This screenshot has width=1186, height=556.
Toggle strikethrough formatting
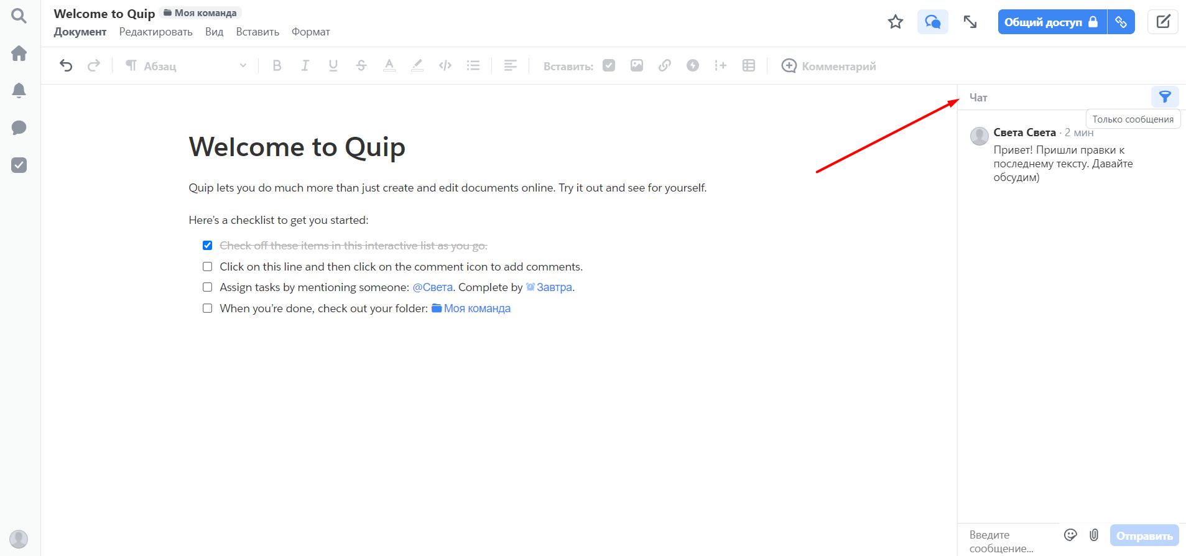[361, 65]
